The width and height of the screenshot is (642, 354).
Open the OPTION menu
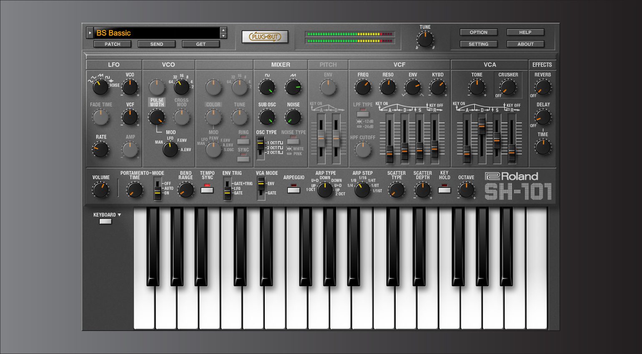pyautogui.click(x=479, y=32)
